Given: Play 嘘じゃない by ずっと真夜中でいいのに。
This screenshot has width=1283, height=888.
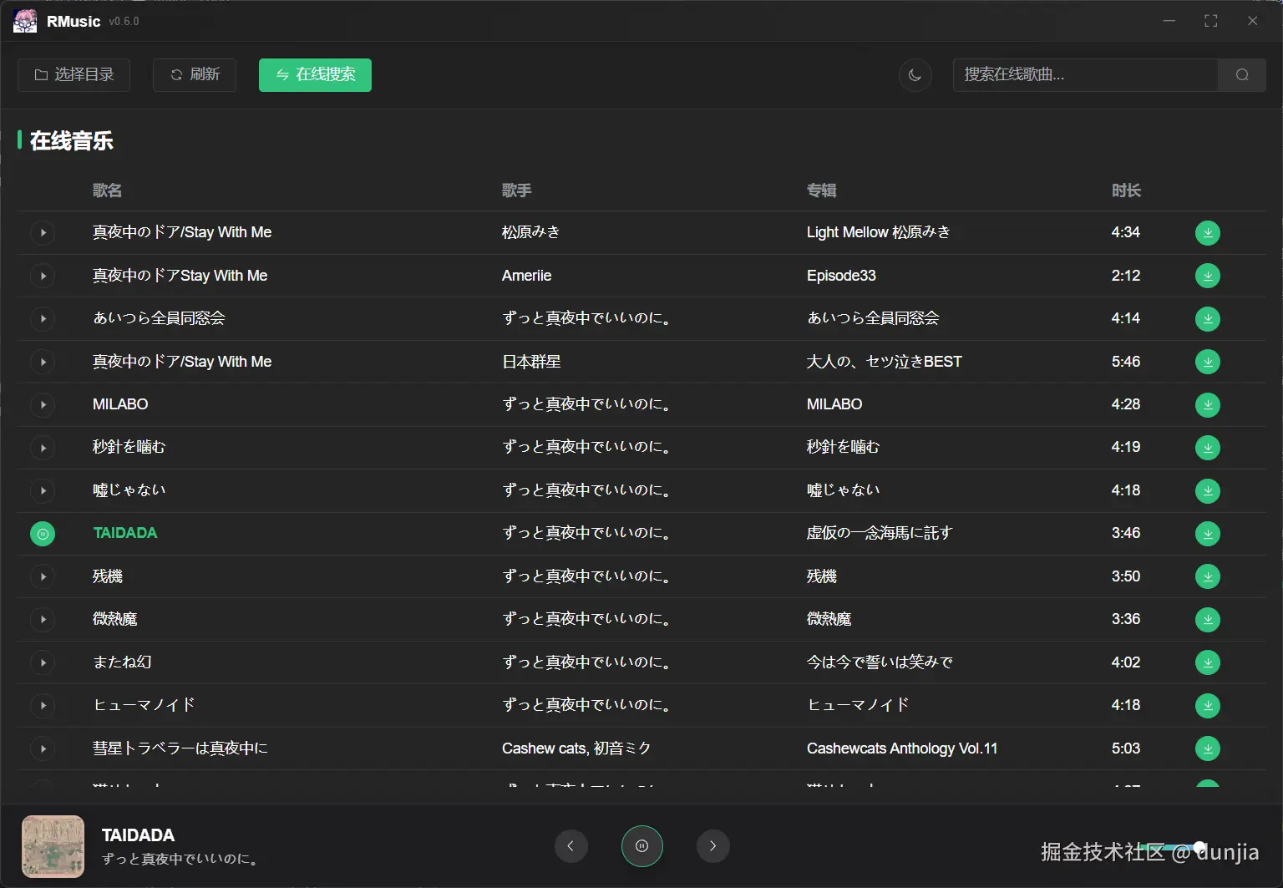Looking at the screenshot, I should pos(43,490).
